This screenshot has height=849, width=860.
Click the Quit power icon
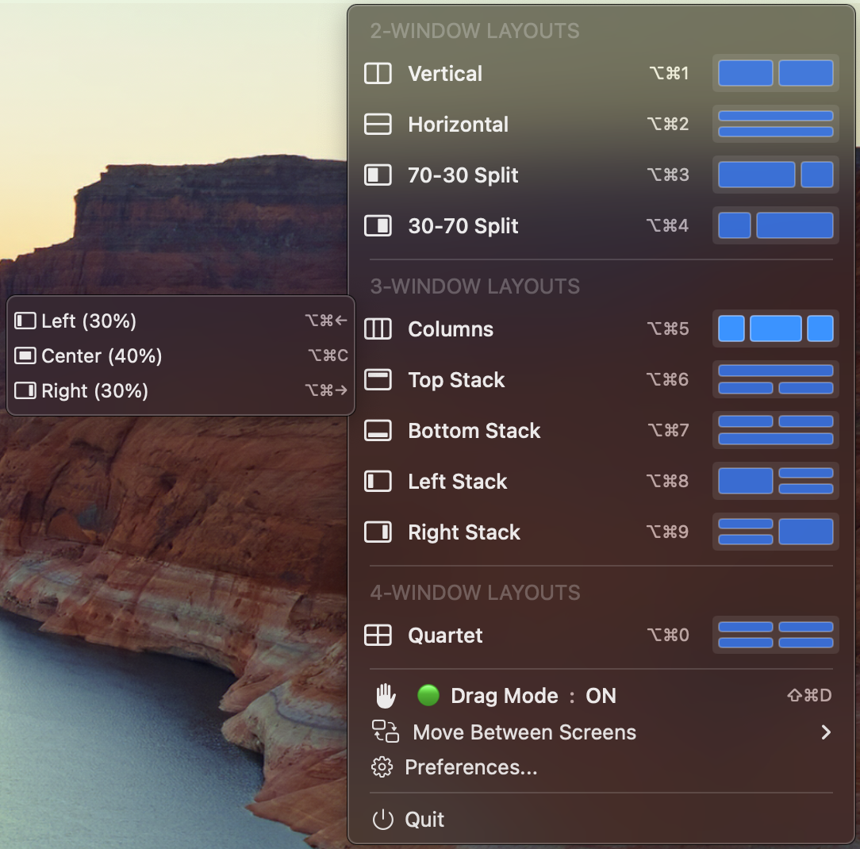[383, 820]
